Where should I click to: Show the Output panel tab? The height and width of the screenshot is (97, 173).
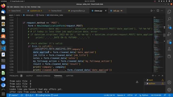tap(29, 76)
